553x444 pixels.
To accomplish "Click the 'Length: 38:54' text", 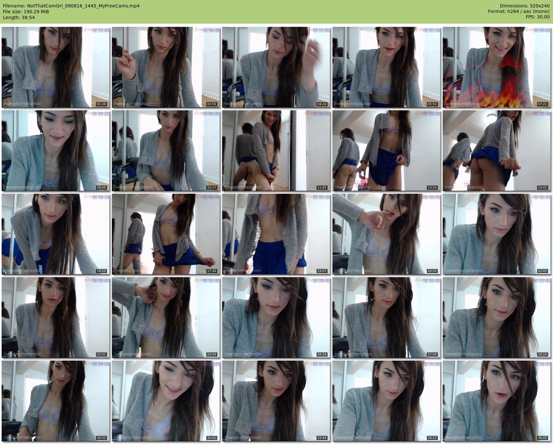I will (x=19, y=17).
